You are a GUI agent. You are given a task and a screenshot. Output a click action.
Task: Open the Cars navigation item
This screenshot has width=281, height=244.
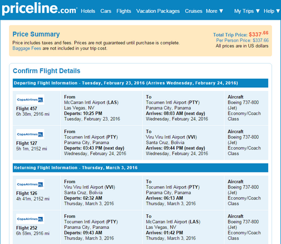pos(106,11)
